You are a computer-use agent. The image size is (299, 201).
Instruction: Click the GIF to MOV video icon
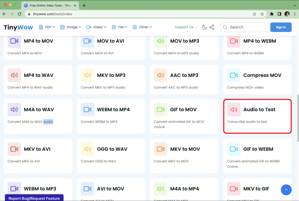[x=161, y=109]
